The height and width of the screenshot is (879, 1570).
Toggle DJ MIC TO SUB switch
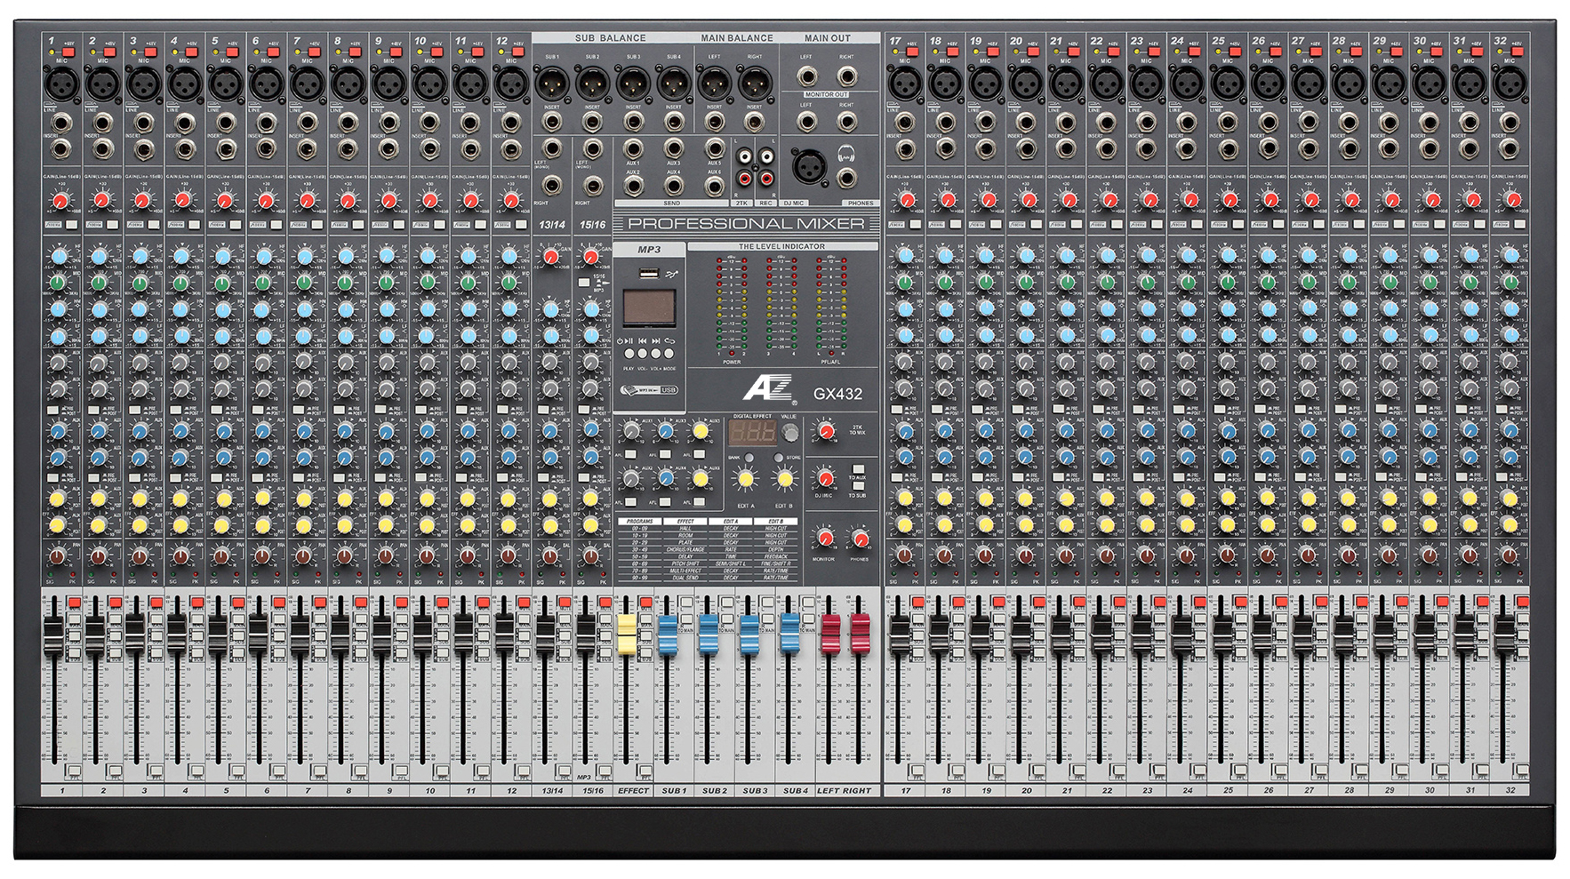(858, 487)
